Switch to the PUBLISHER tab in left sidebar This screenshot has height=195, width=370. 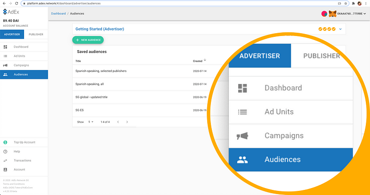coord(36,34)
